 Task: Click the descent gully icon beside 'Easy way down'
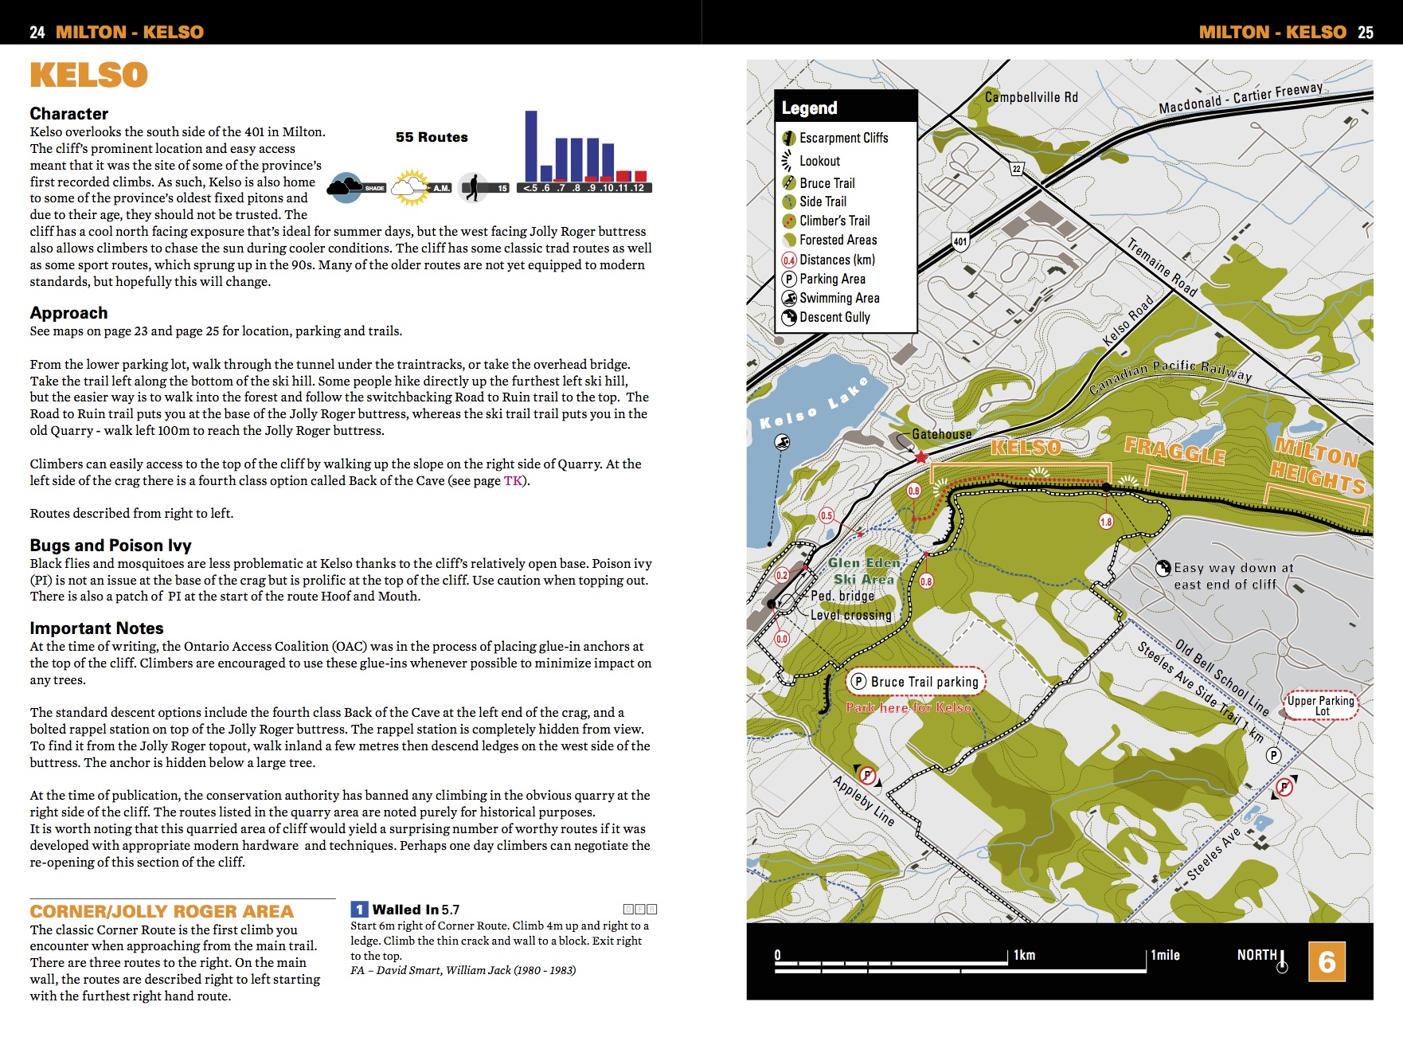1163,568
